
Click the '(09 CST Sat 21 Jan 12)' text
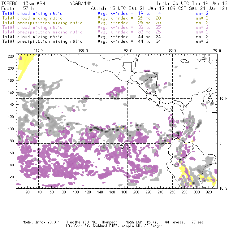(197, 8)
